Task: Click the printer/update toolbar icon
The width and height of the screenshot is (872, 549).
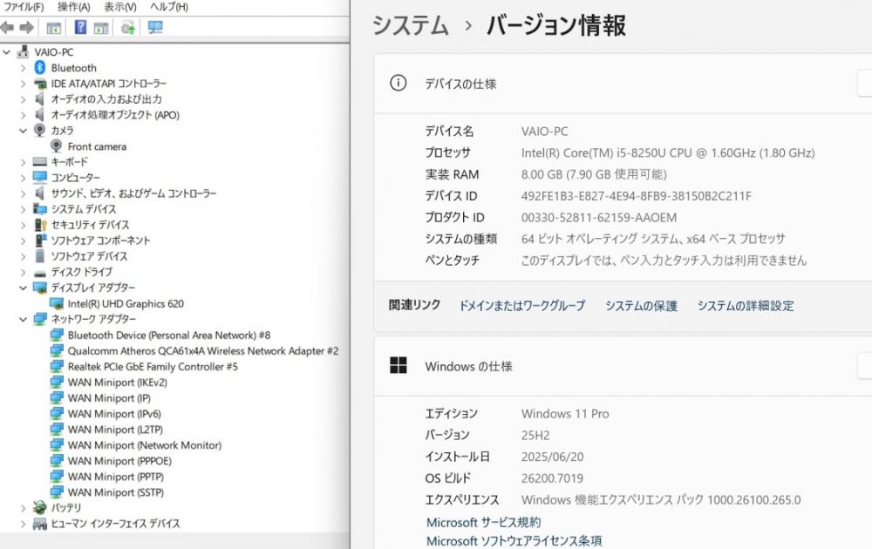Action: [128, 27]
